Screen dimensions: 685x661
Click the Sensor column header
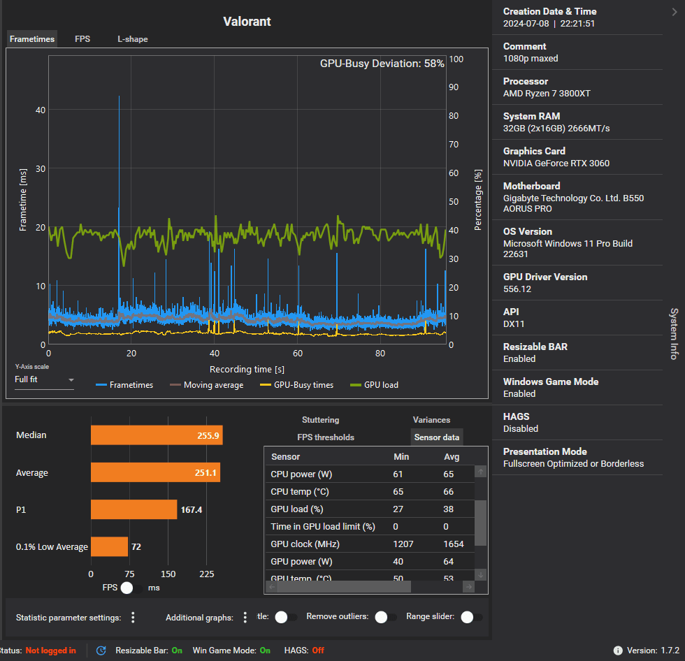pyautogui.click(x=285, y=457)
